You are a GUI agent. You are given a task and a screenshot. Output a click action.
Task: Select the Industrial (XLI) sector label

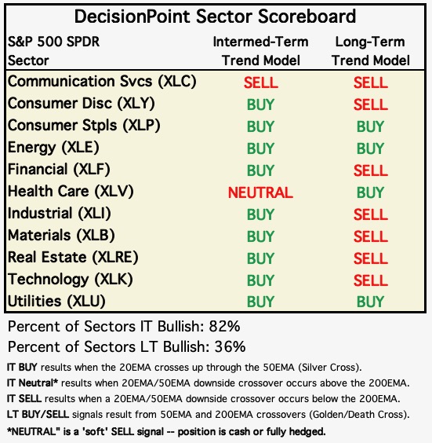pos(60,214)
